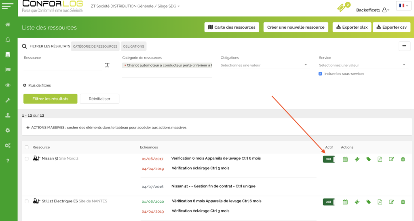Click Filtrer les résultats button
The width and height of the screenshot is (414, 221).
(x=50, y=99)
